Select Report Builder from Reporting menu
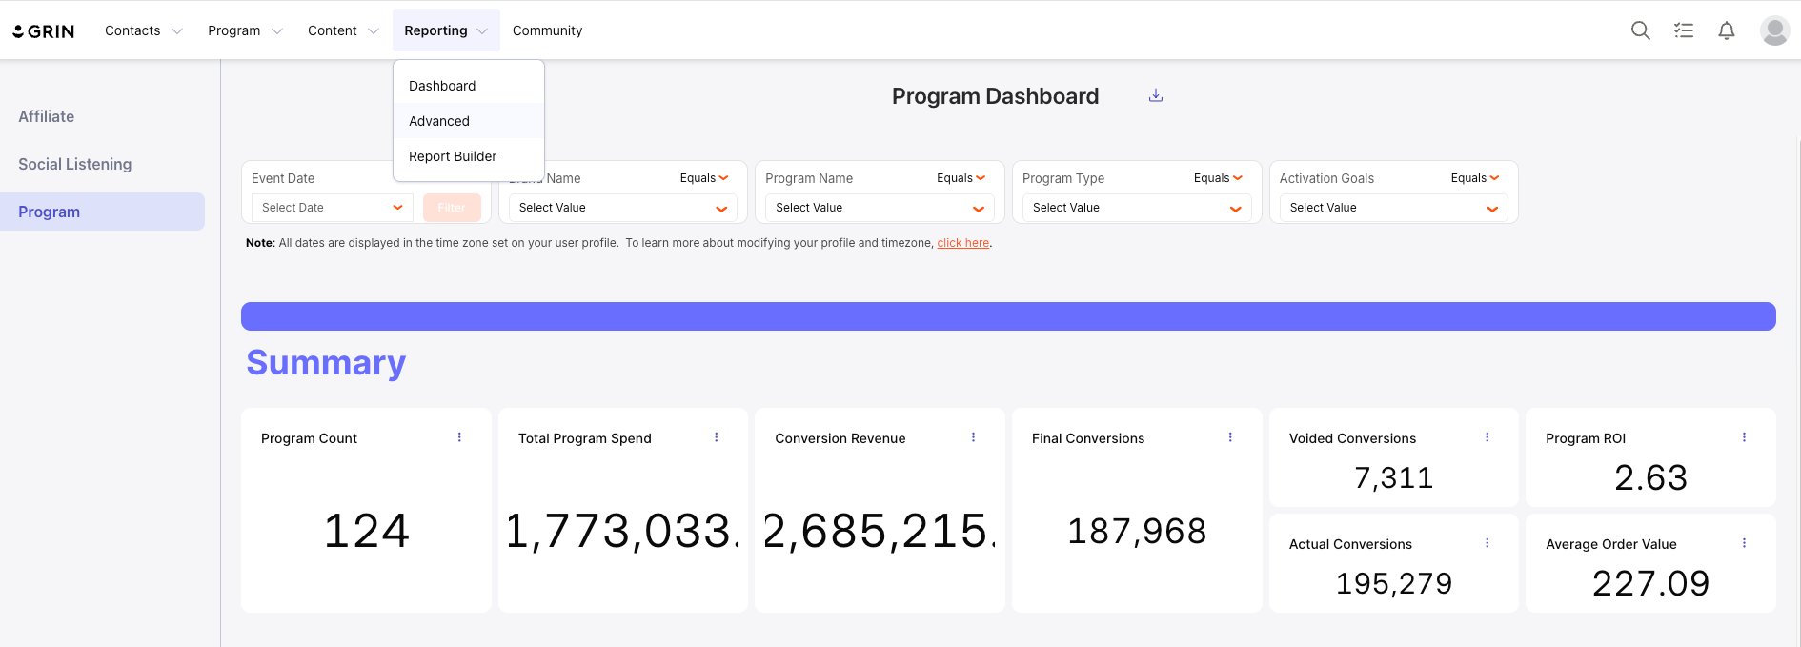The width and height of the screenshot is (1801, 647). click(x=469, y=156)
